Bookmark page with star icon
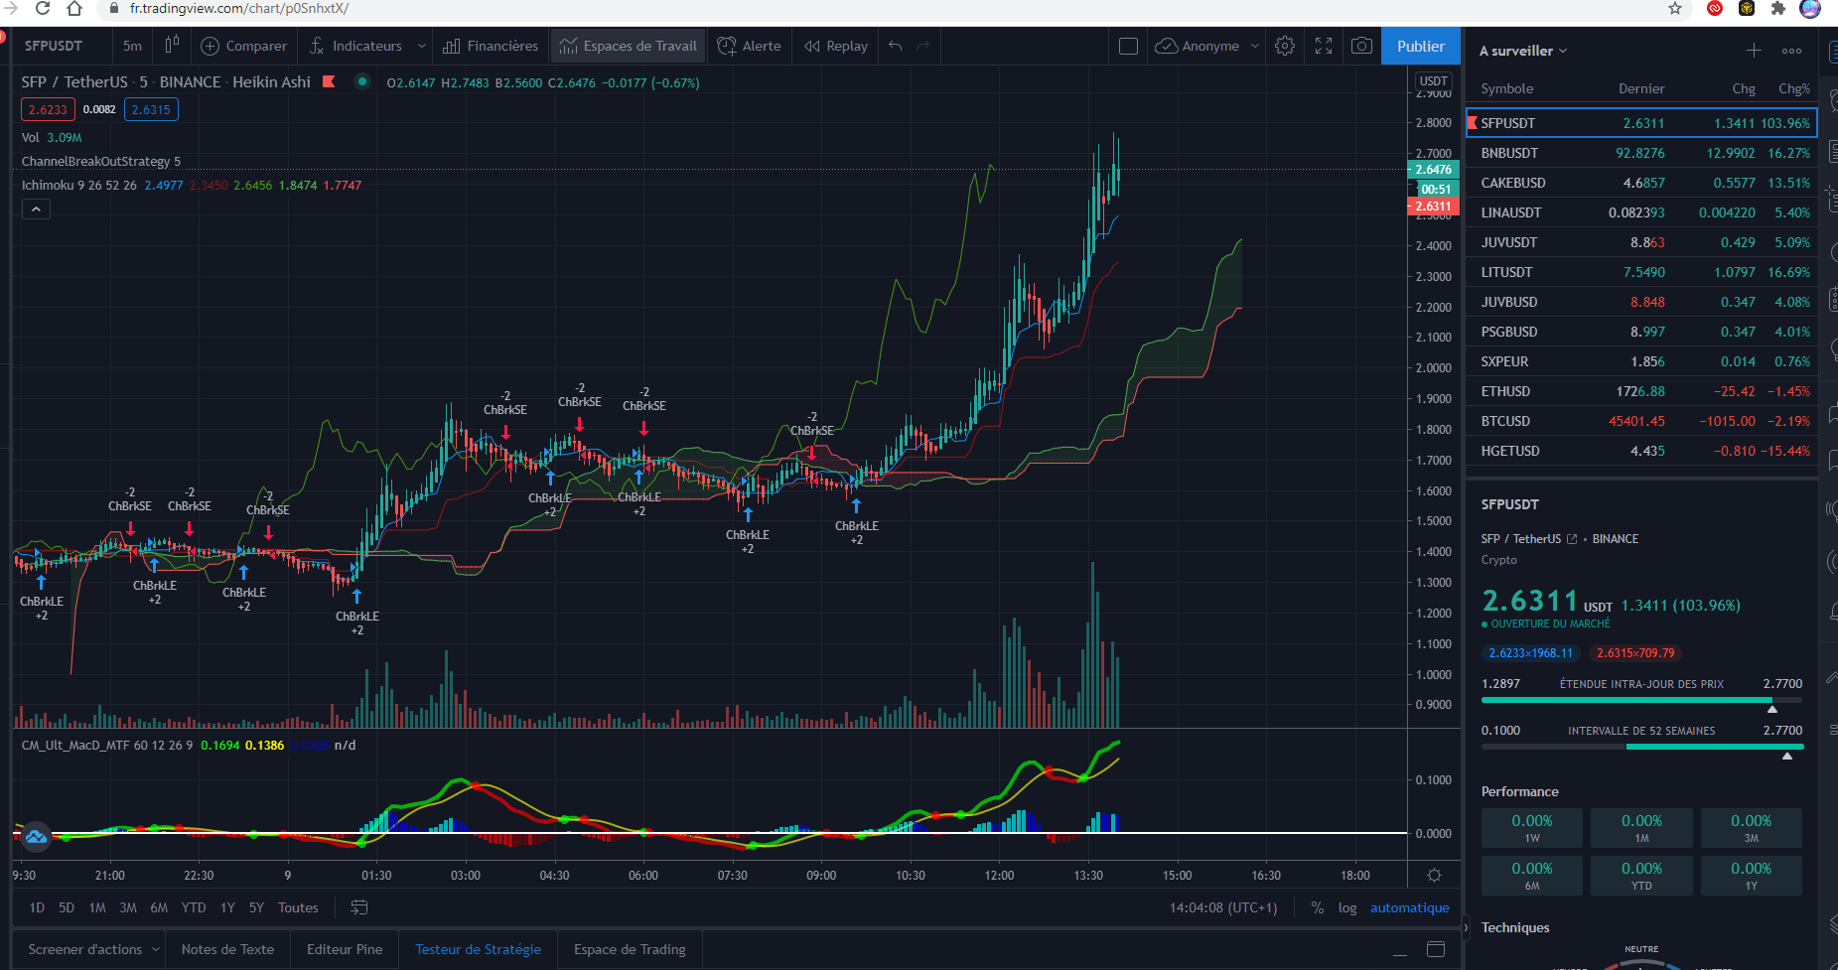 pos(1675,9)
